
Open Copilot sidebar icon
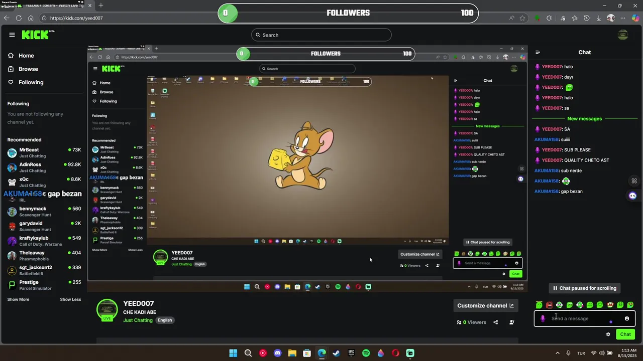pyautogui.click(x=635, y=18)
